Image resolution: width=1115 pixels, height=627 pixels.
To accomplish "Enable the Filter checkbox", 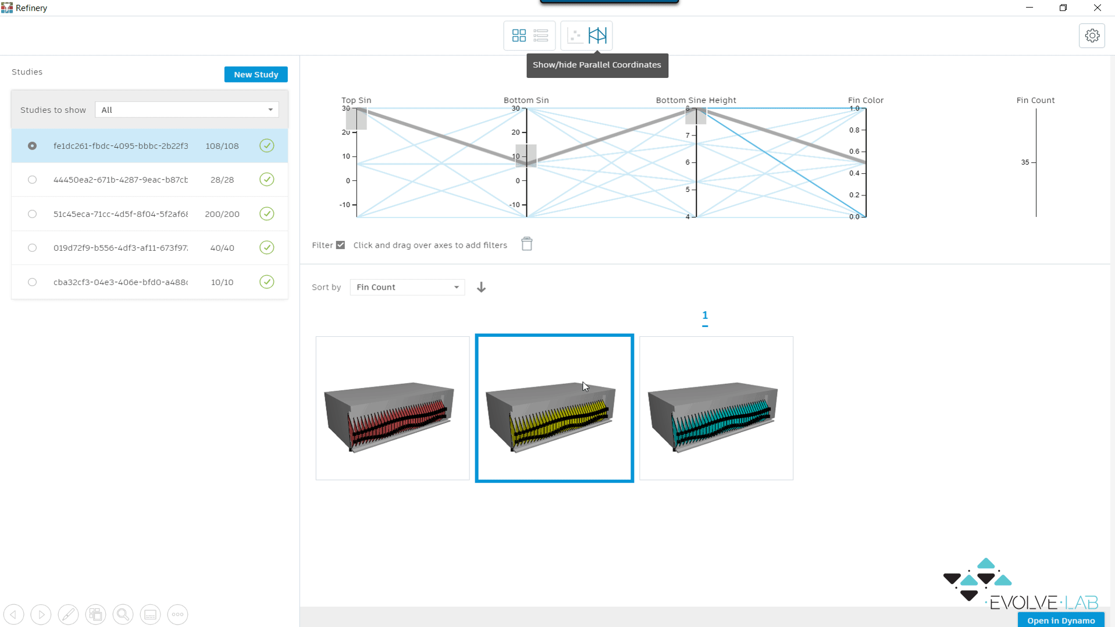I will 340,245.
